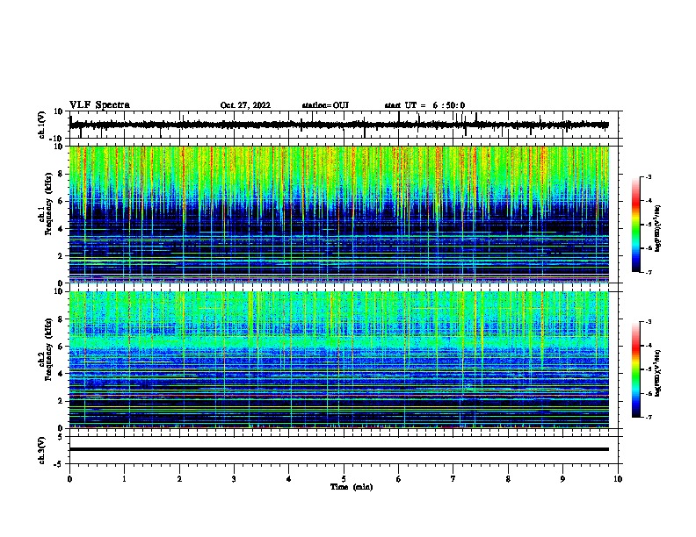Image resolution: width=696 pixels, height=537 pixels.
Task: Click inside the ch.1 spectrogram panel
Action: (339, 214)
